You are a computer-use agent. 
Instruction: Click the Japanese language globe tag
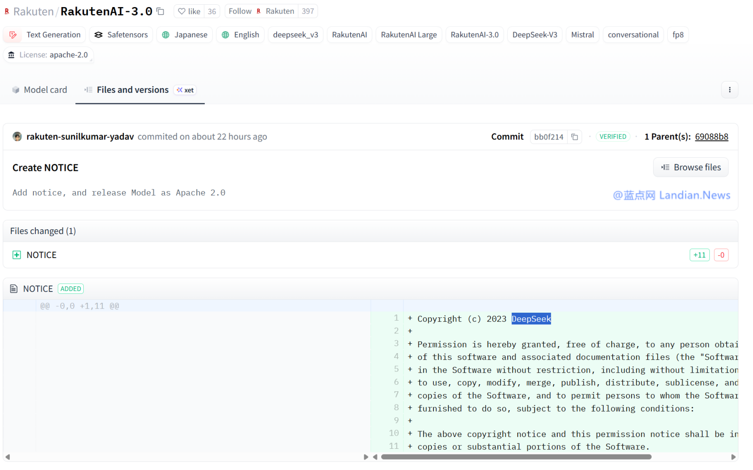click(184, 35)
